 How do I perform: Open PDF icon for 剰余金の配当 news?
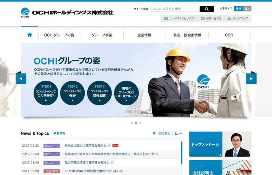pyautogui.click(x=109, y=145)
